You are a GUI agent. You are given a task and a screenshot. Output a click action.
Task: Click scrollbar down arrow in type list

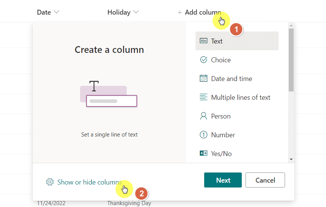[291, 159]
